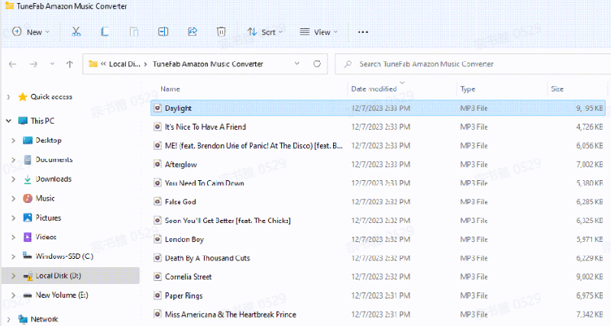Open Videos from the sidebar
This screenshot has height=326, width=611.
(x=46, y=237)
